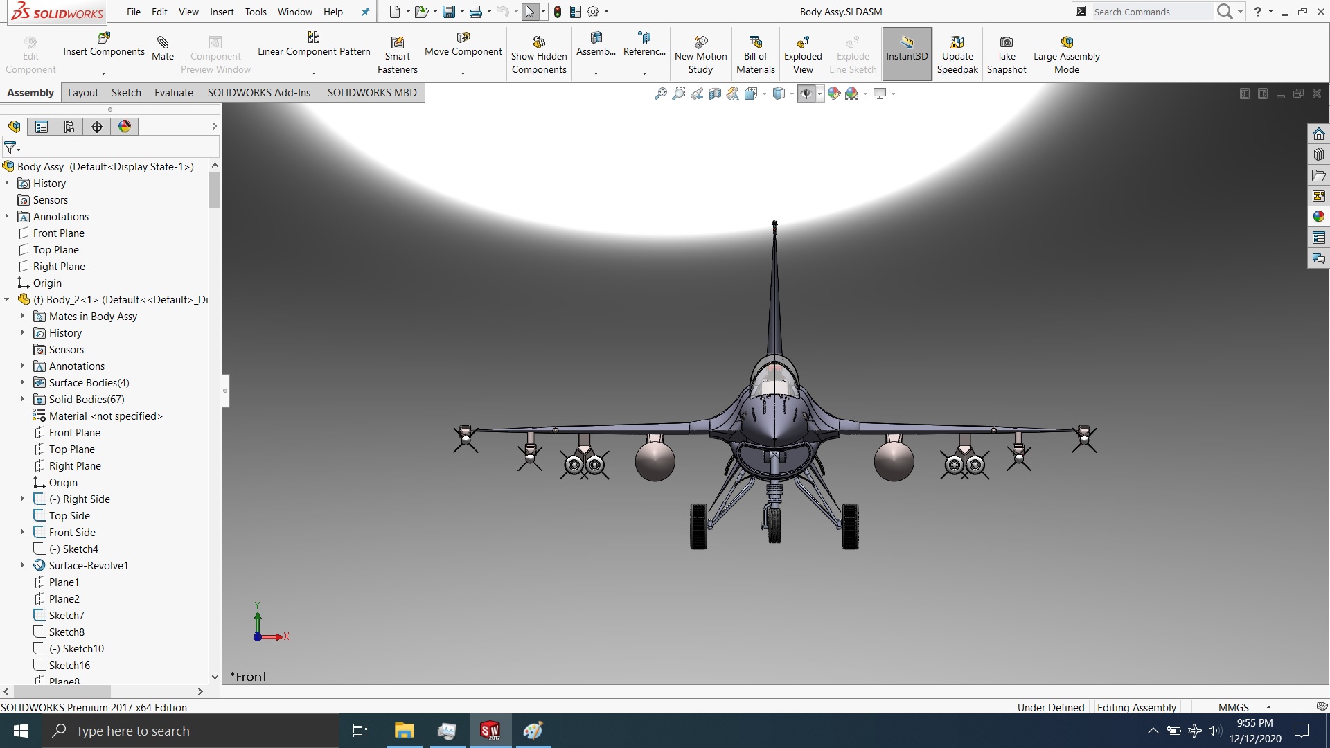Take Snapshot of the assembly

pyautogui.click(x=1007, y=55)
